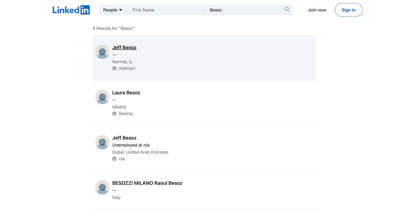Click briefcase icon next to Boeing
The image size is (415, 223).
coord(114,113)
